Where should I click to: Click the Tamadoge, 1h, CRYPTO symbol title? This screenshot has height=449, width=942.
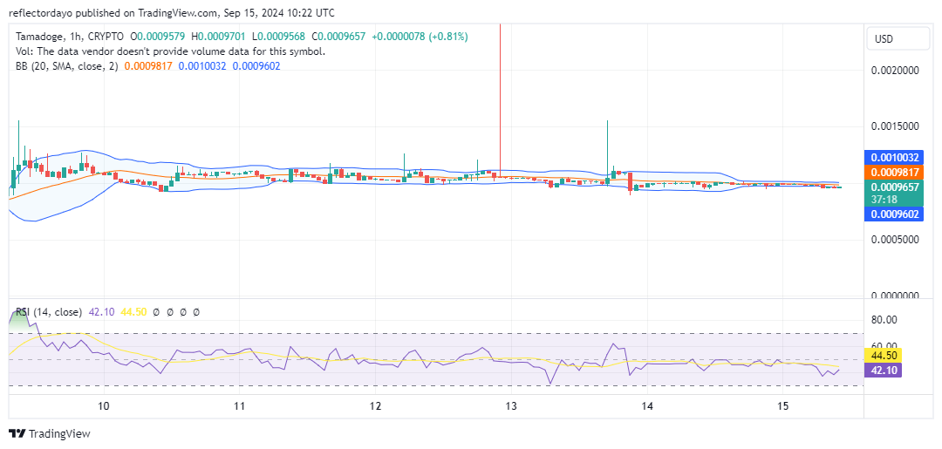click(x=72, y=37)
